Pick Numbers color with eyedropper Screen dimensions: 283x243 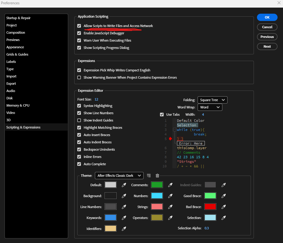pyautogui.click(x=170, y=196)
